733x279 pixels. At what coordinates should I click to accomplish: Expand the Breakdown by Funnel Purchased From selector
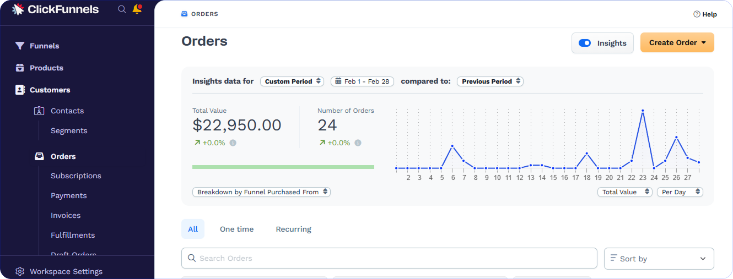pos(261,192)
